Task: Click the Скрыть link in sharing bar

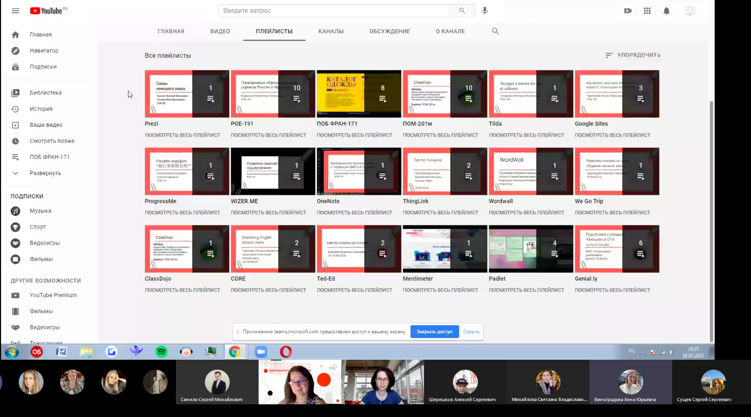Action: (x=471, y=332)
